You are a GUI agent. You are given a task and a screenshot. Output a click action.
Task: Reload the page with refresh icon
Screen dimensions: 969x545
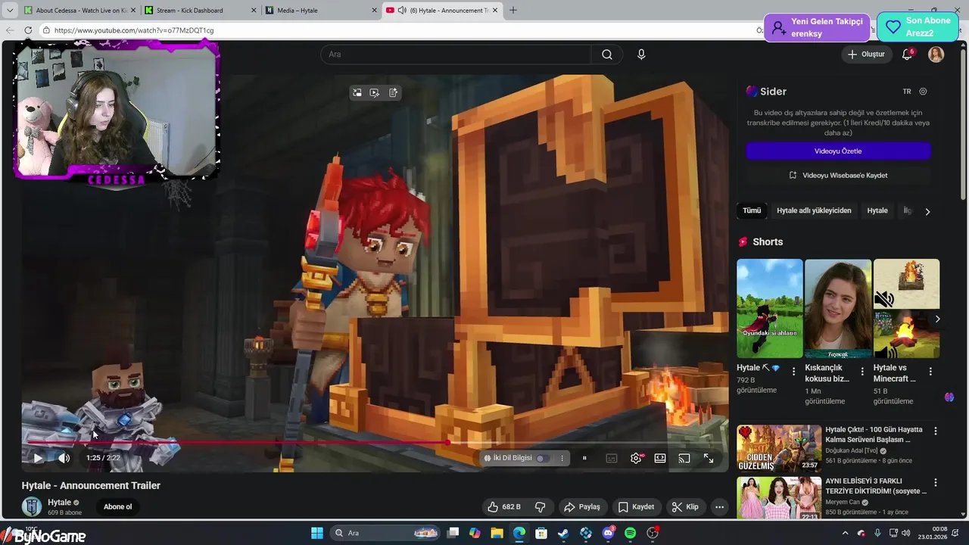pos(28,30)
